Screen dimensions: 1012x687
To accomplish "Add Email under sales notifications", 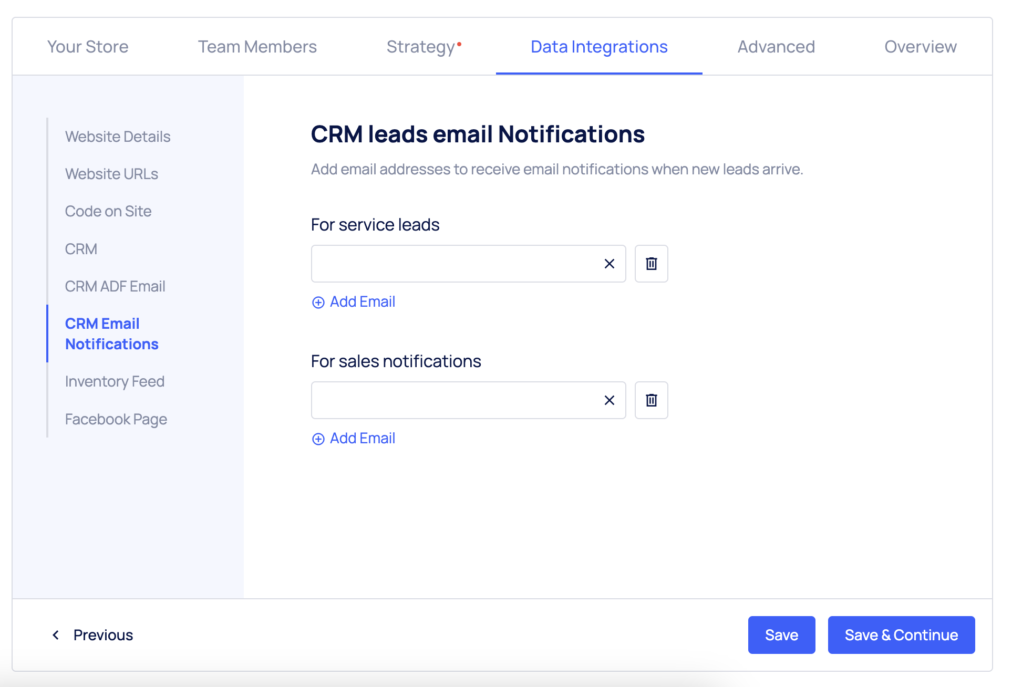I will [x=354, y=439].
